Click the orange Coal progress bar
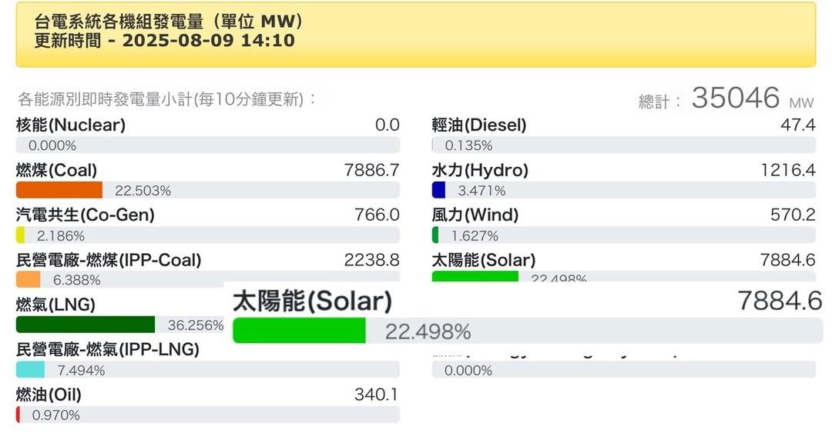 coord(59,190)
